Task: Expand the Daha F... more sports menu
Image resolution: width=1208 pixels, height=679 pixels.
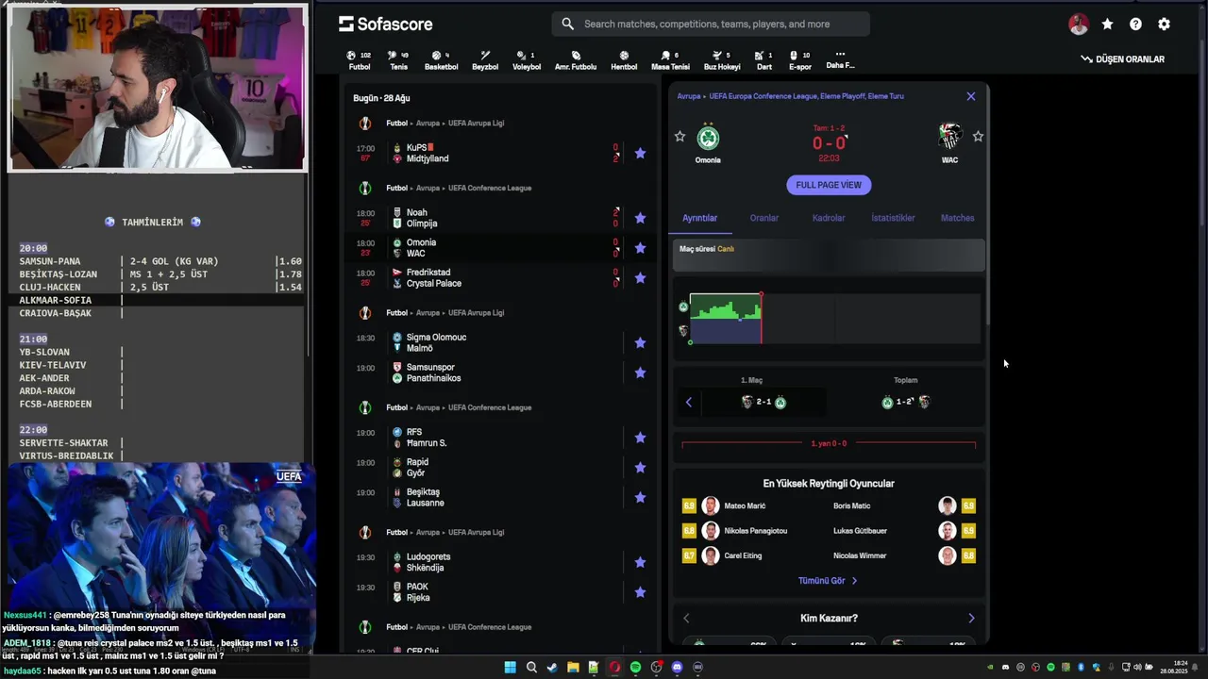Action: pos(840,60)
